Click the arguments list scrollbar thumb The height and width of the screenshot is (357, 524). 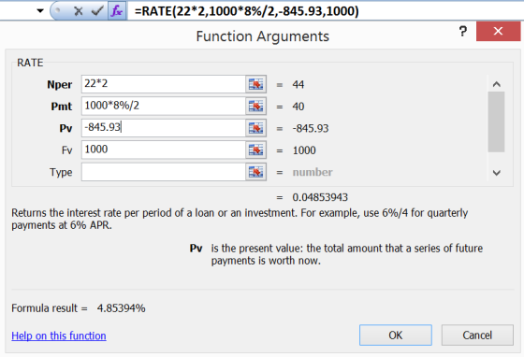point(496,121)
